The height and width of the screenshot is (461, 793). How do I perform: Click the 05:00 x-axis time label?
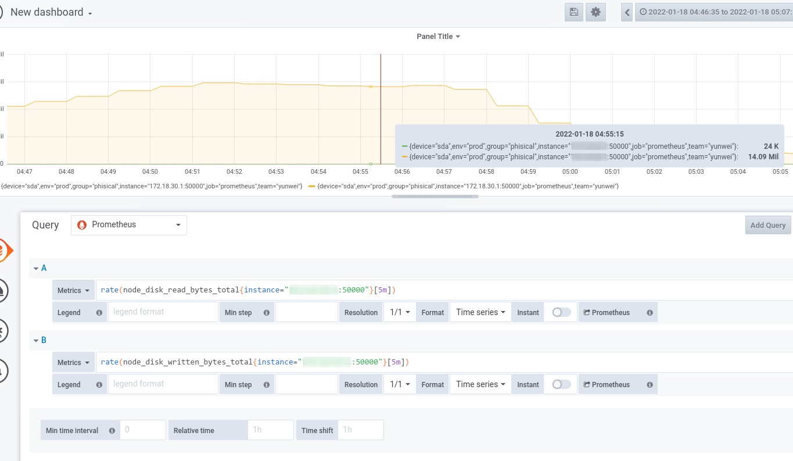(570, 171)
